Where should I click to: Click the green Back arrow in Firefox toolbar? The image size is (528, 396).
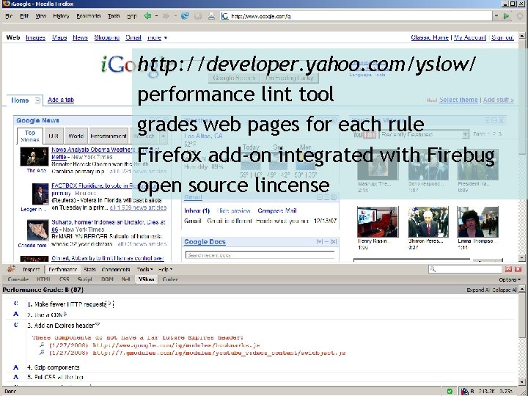coord(147,16)
